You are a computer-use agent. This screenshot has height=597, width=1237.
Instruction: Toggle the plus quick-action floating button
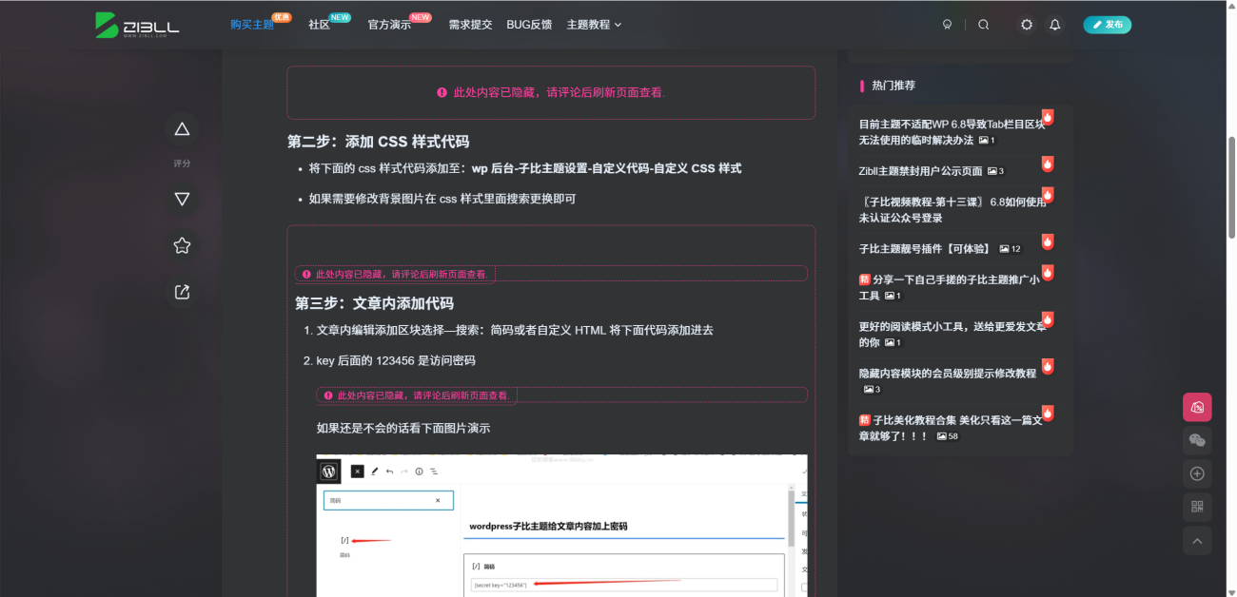click(1197, 473)
